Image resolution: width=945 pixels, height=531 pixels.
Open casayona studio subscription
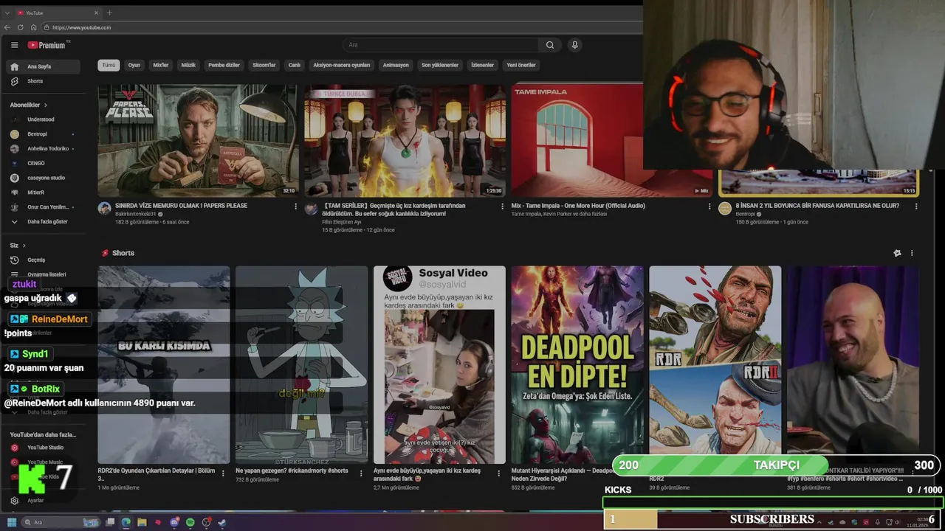(x=44, y=178)
